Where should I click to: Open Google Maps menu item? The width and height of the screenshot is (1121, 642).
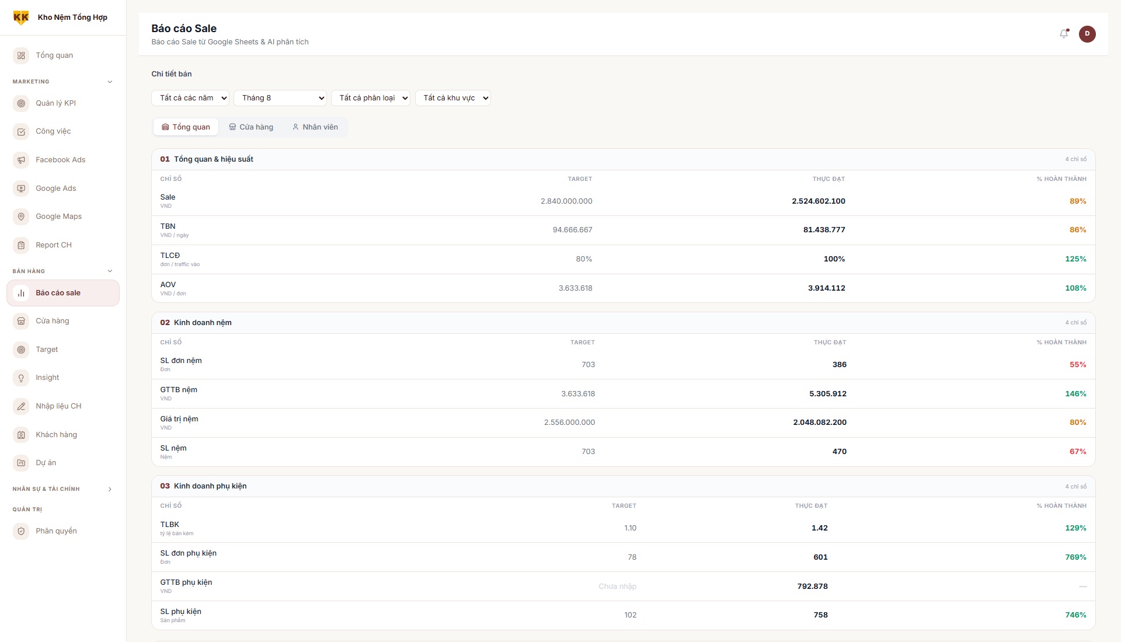[x=63, y=217]
